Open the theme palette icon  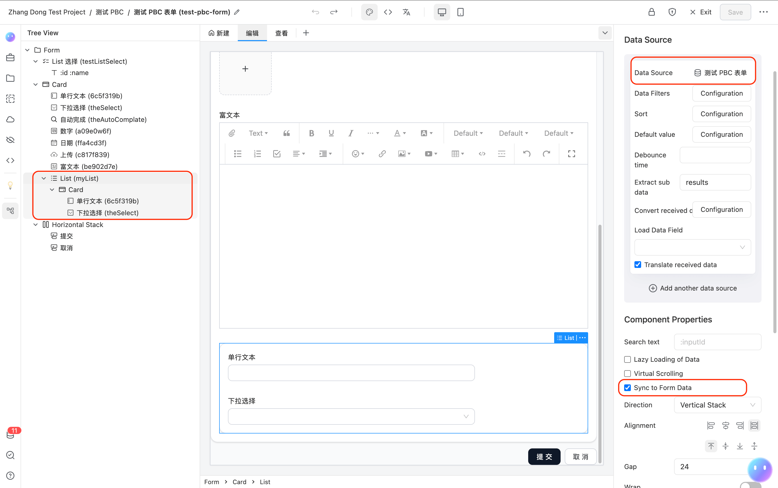[x=369, y=12]
